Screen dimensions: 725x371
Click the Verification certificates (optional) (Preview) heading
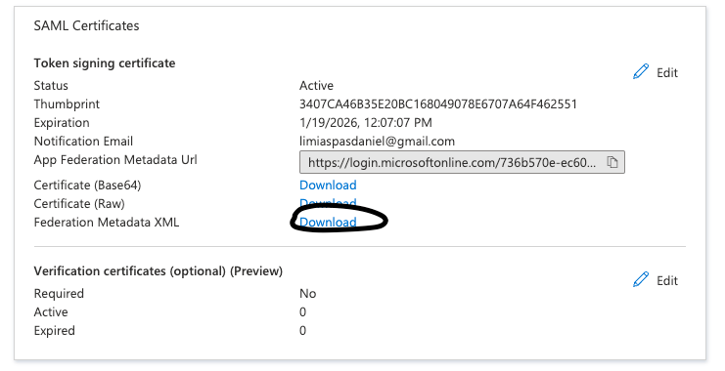159,270
